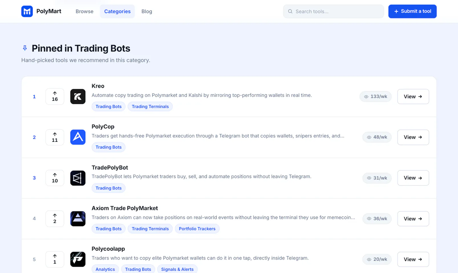The image size is (458, 273).
Task: Open the Axiom Trade PolyMarket logo
Action: tap(78, 219)
